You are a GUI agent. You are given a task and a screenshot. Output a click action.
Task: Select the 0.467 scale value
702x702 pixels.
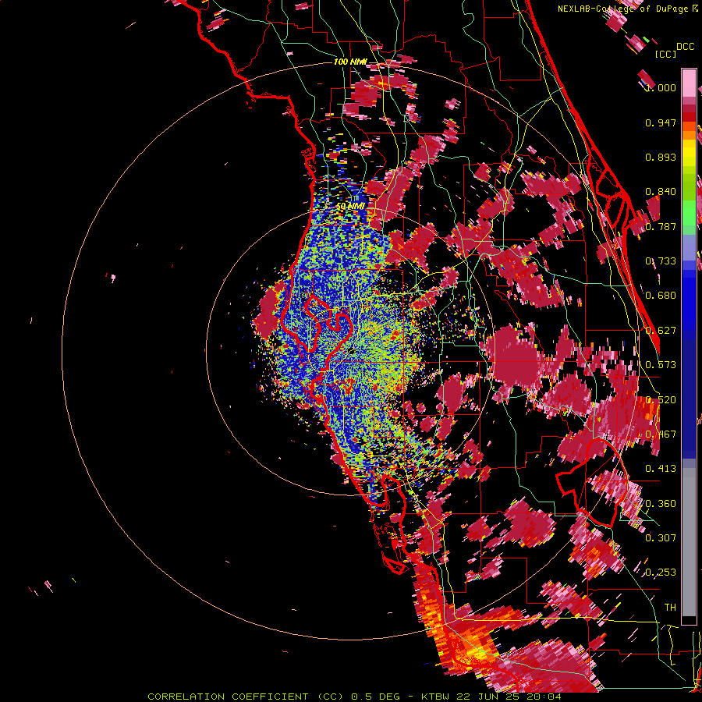pyautogui.click(x=661, y=434)
